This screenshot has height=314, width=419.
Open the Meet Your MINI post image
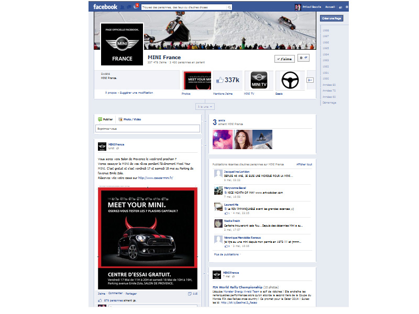click(148, 238)
